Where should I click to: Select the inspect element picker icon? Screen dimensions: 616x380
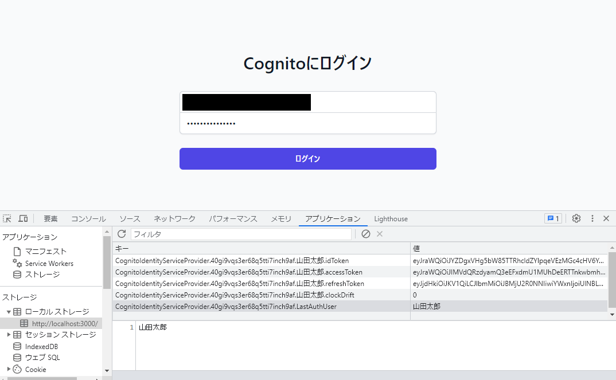(7, 218)
